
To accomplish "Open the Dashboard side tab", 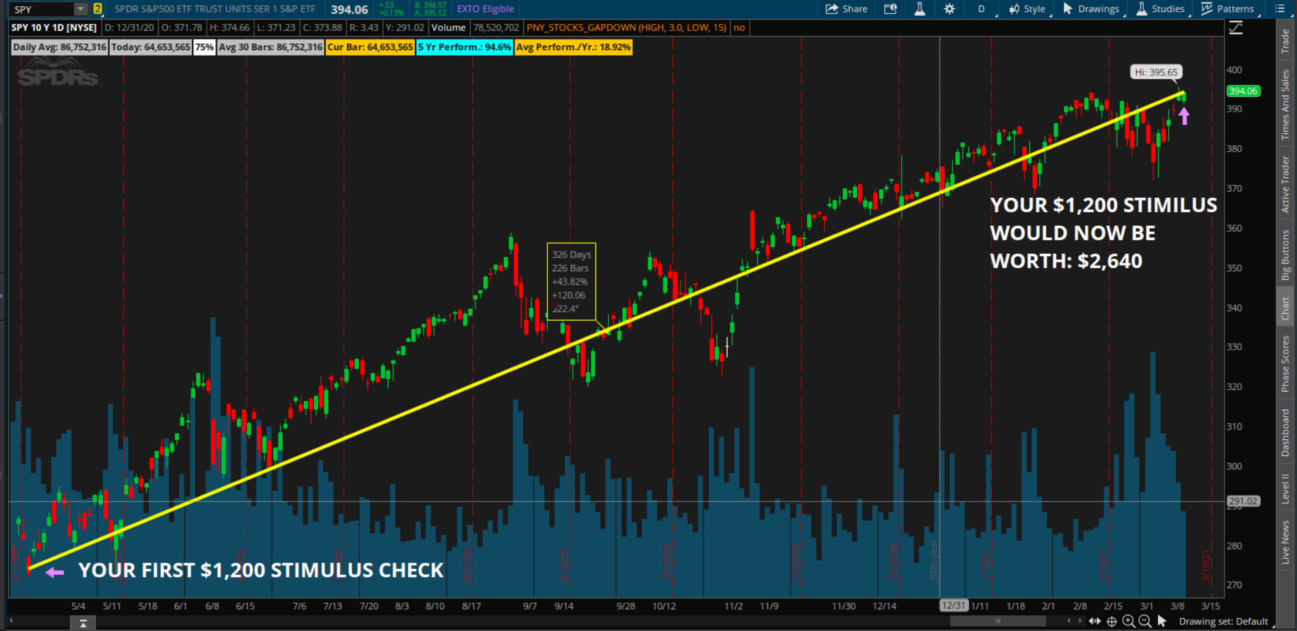I will coord(1285,432).
